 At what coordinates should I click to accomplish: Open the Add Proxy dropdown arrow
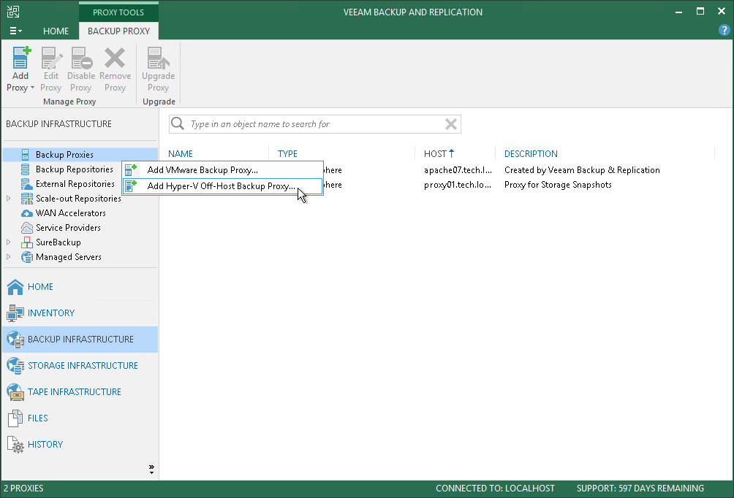coord(32,88)
